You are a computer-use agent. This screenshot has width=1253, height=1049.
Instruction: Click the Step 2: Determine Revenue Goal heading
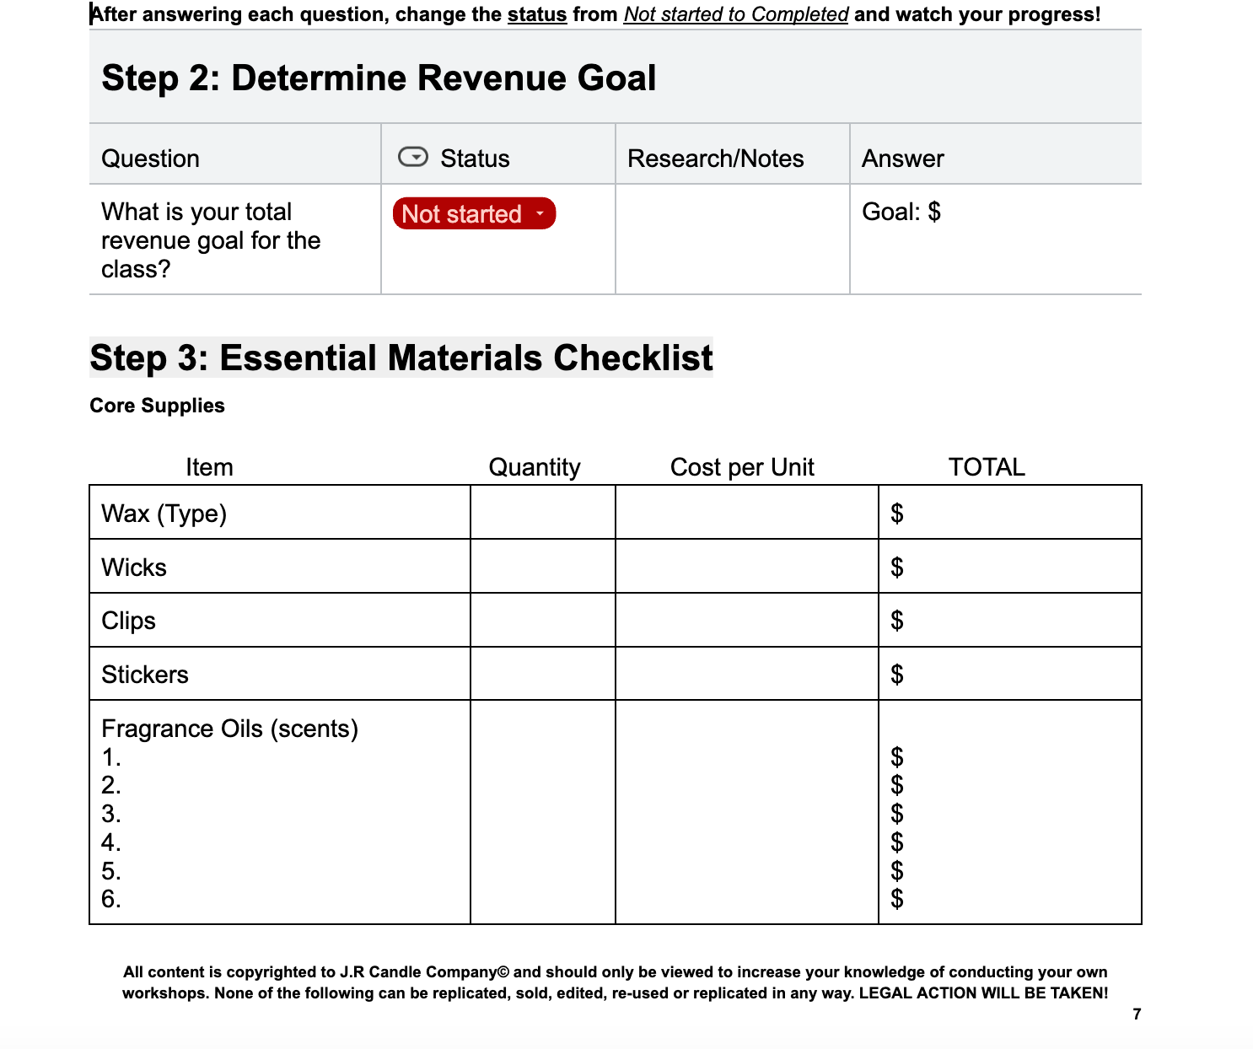379,78
